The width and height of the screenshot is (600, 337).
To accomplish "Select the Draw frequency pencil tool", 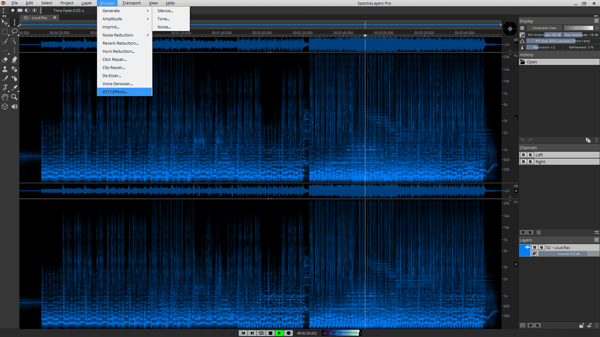I will (x=5, y=79).
